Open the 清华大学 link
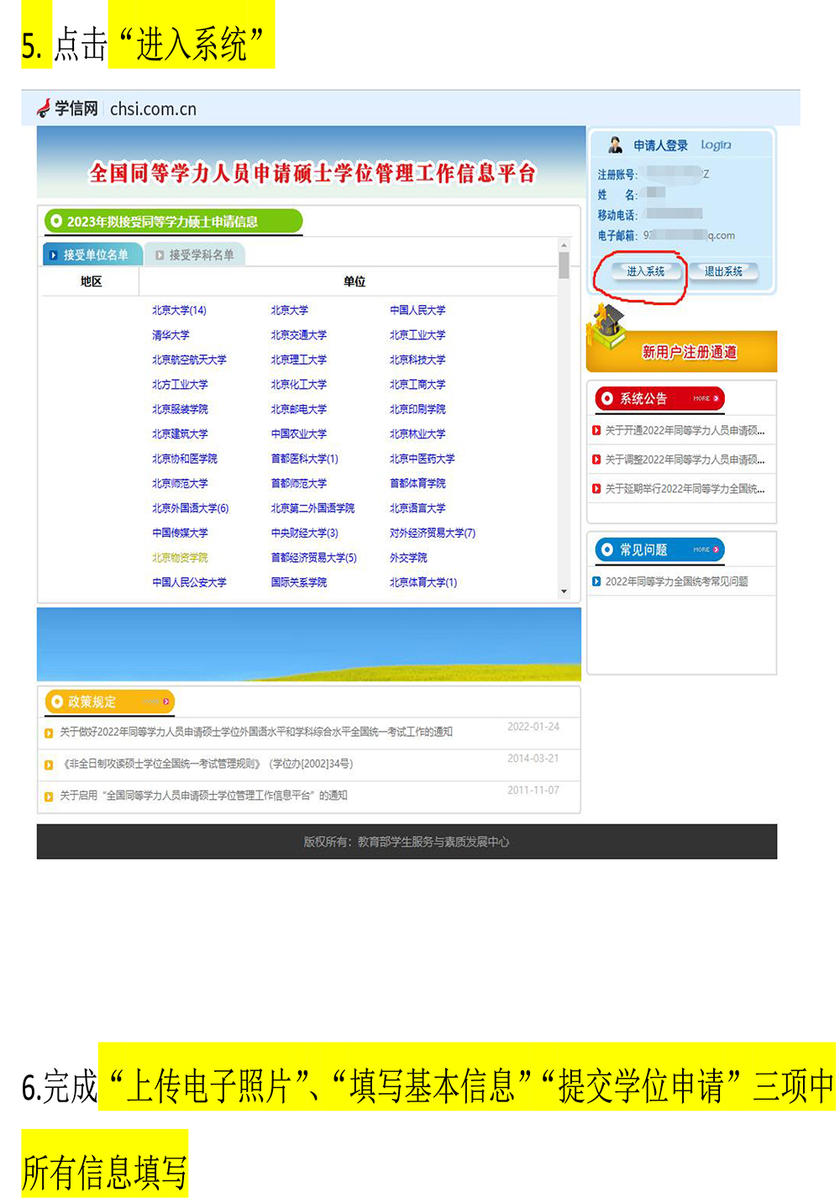The image size is (840, 1198). (x=171, y=335)
